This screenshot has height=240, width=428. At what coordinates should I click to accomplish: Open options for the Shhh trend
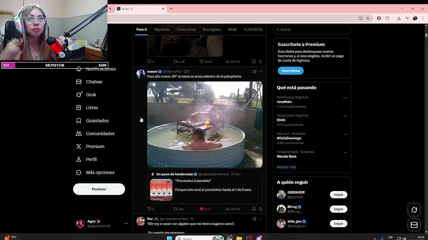coord(345,116)
